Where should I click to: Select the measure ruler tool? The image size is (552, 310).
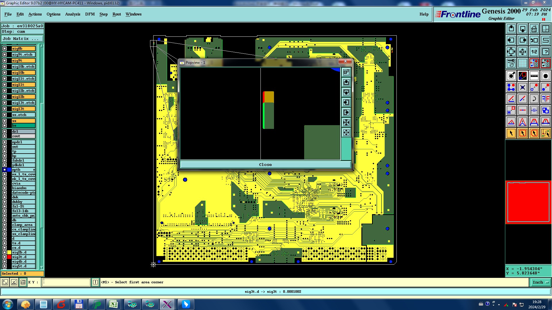point(534,76)
